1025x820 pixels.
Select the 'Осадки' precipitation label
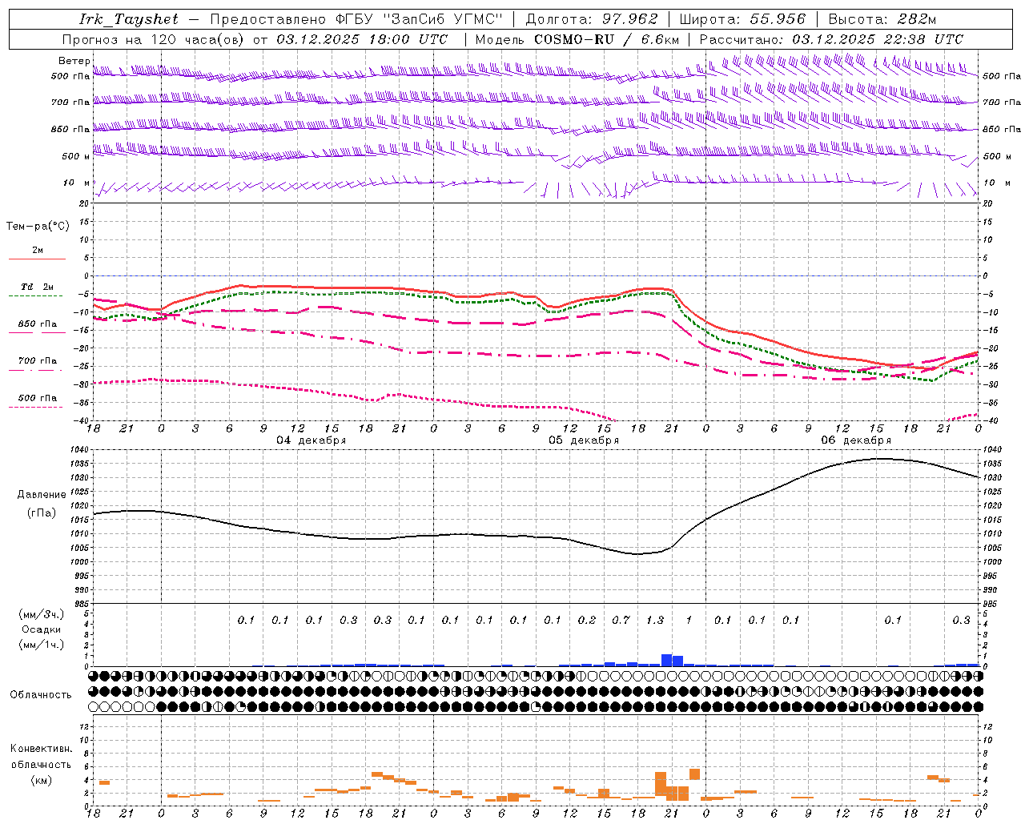(41, 629)
